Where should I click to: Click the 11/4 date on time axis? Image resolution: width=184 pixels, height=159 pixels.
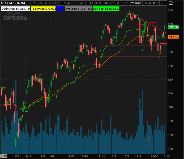click(x=102, y=156)
